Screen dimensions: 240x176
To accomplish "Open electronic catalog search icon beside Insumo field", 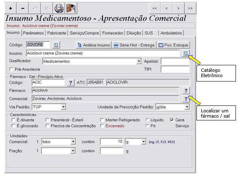I will pyautogui.click(x=185, y=53).
